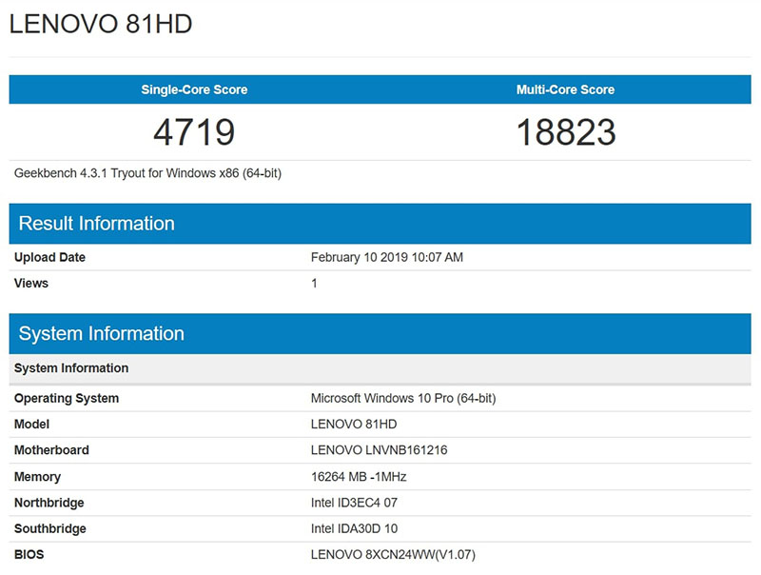Image resolution: width=761 pixels, height=575 pixels.
Task: Select the Single-Core Score header
Action: 194,89
